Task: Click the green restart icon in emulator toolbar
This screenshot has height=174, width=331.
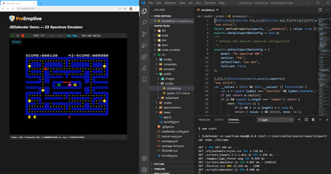Action: click(x=28, y=36)
